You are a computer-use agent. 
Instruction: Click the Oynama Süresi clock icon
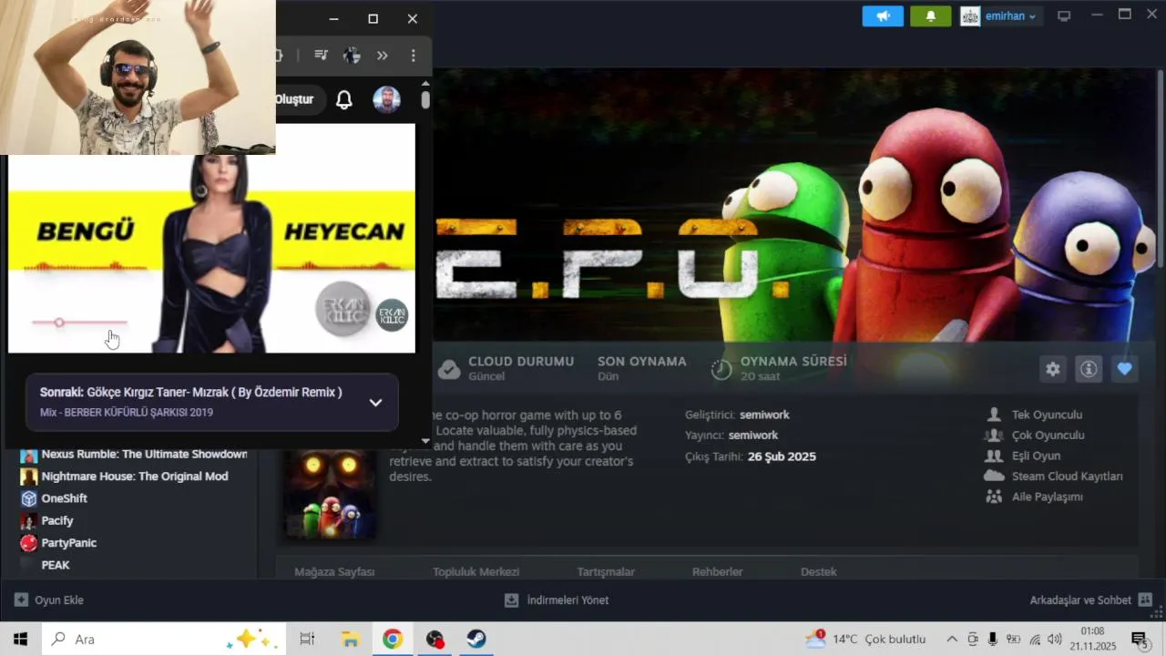pyautogui.click(x=721, y=369)
